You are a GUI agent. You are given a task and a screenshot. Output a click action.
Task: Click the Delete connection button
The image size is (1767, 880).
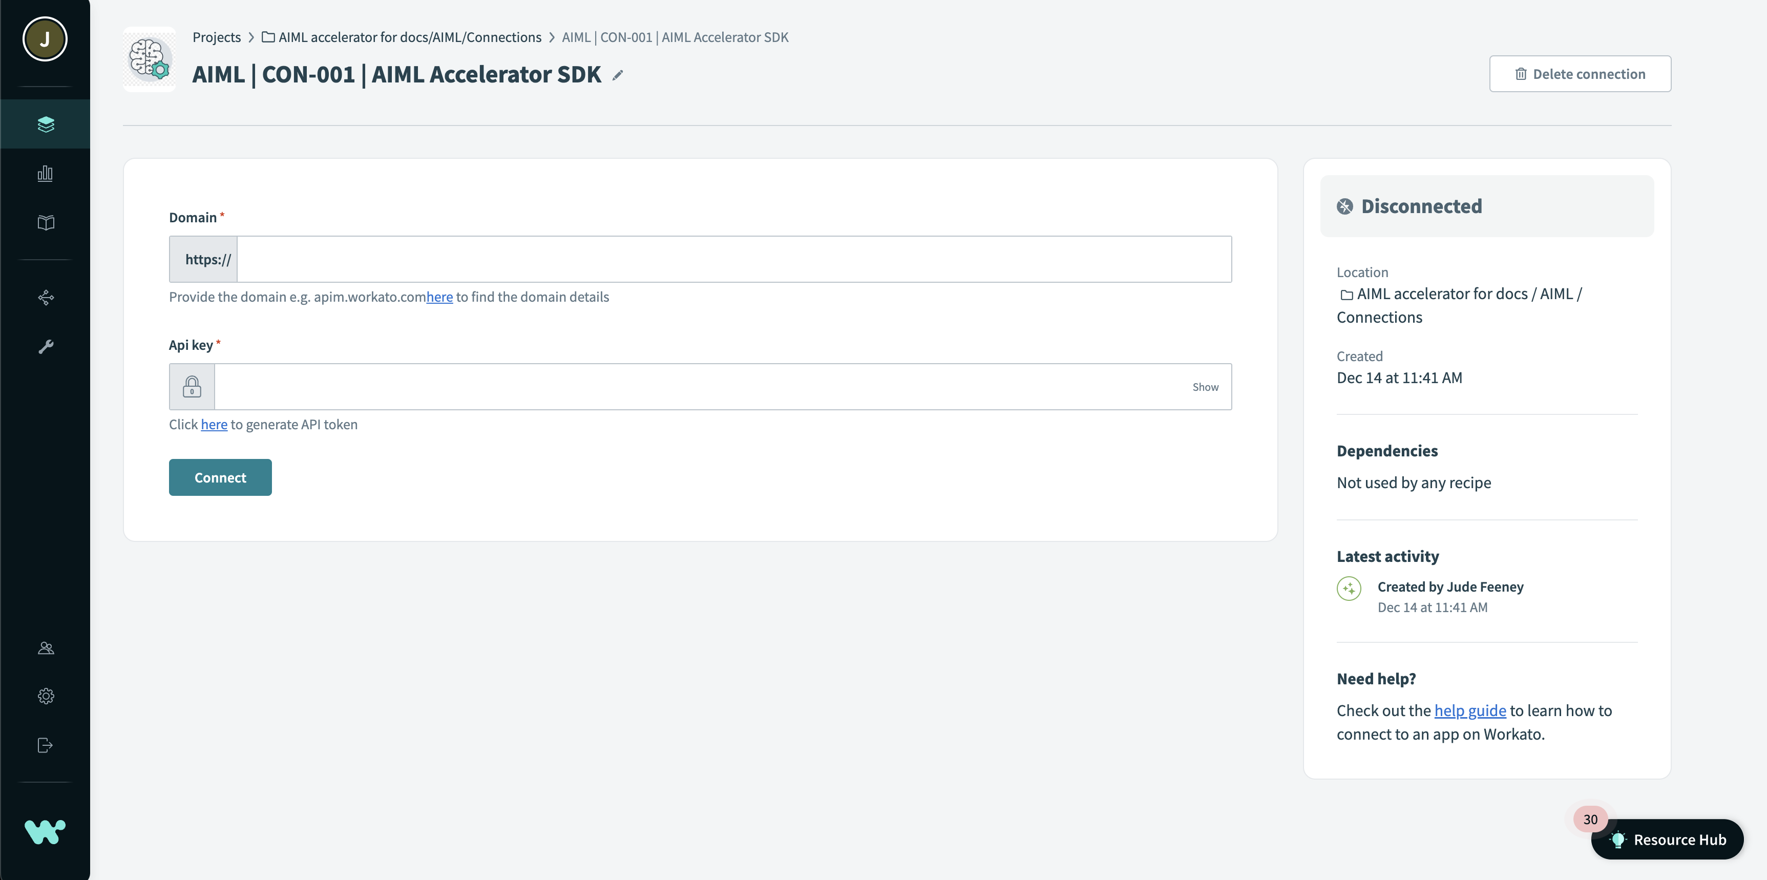pos(1580,73)
